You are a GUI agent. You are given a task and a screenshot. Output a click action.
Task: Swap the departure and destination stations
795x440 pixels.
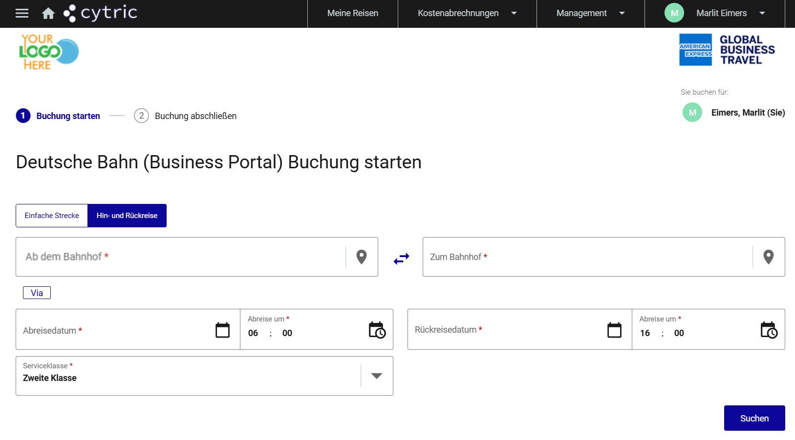click(401, 259)
